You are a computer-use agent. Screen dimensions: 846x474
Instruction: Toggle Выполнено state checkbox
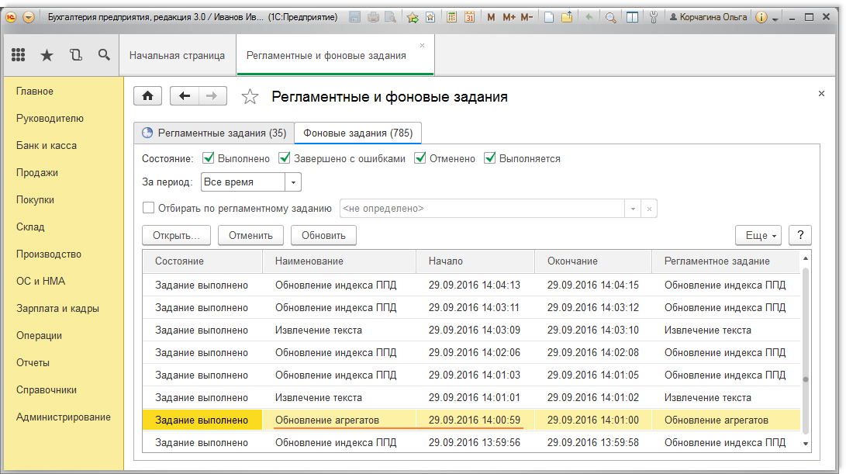coord(209,158)
